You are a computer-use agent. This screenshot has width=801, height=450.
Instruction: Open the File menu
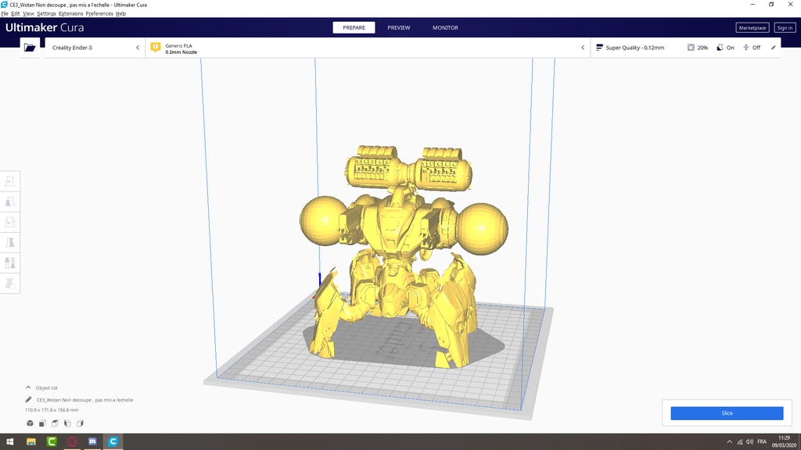(x=5, y=14)
